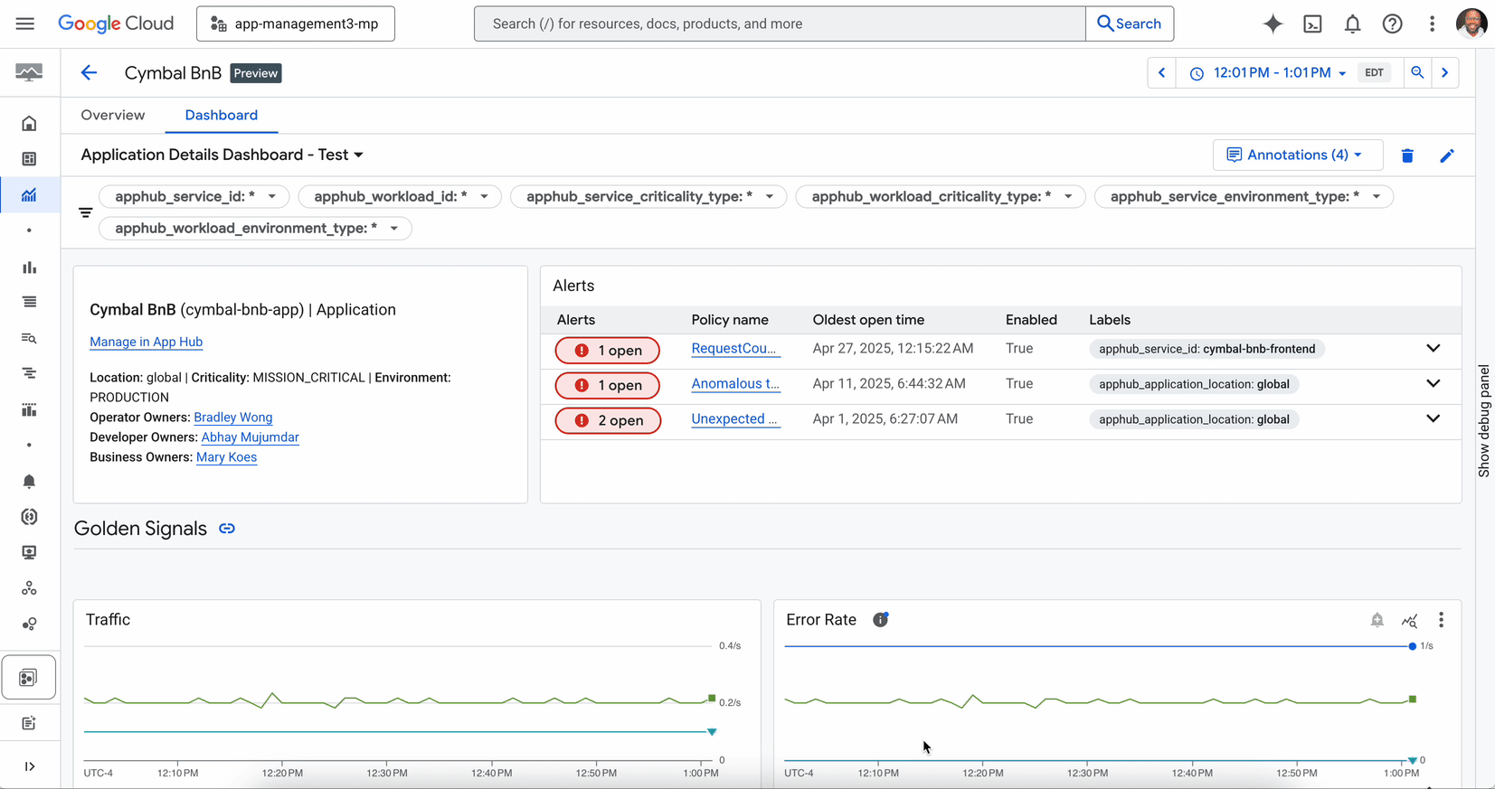Focus the resources search input field
This screenshot has width=1495, height=789.
[780, 23]
